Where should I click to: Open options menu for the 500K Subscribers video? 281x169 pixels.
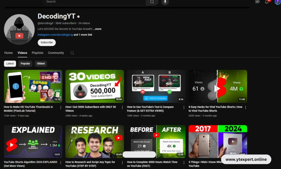click(122, 108)
